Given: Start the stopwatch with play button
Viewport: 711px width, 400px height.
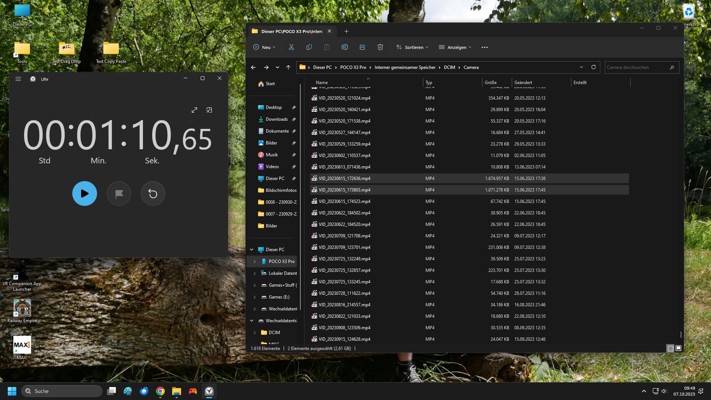Looking at the screenshot, I should (x=84, y=193).
